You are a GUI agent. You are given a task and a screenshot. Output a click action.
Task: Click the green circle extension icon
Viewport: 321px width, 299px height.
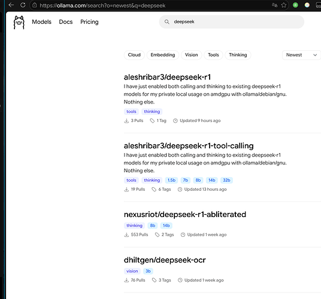[295, 5]
